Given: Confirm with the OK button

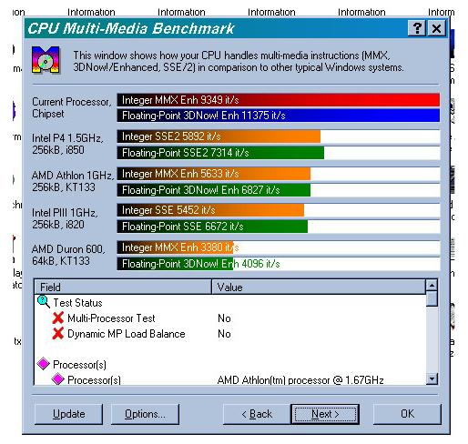Looking at the screenshot, I should 407,414.
